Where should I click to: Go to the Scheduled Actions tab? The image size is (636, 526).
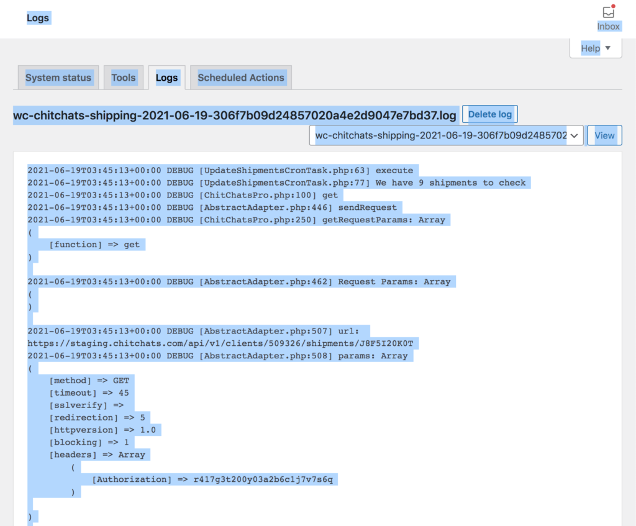241,78
